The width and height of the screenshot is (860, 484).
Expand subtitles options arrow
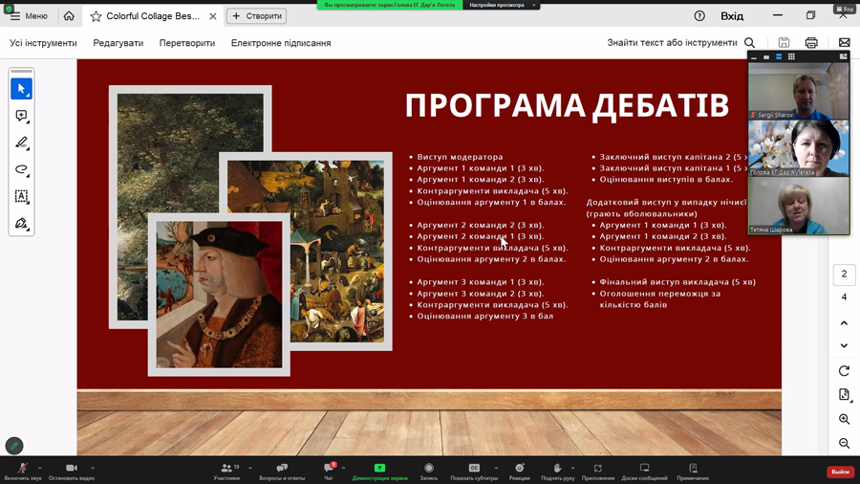496,468
